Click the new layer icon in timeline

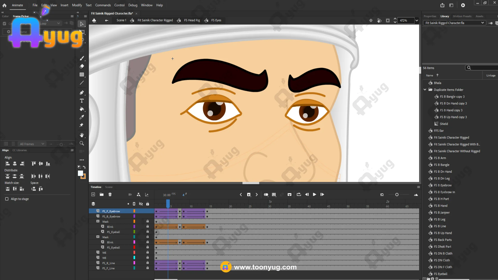[93, 194]
